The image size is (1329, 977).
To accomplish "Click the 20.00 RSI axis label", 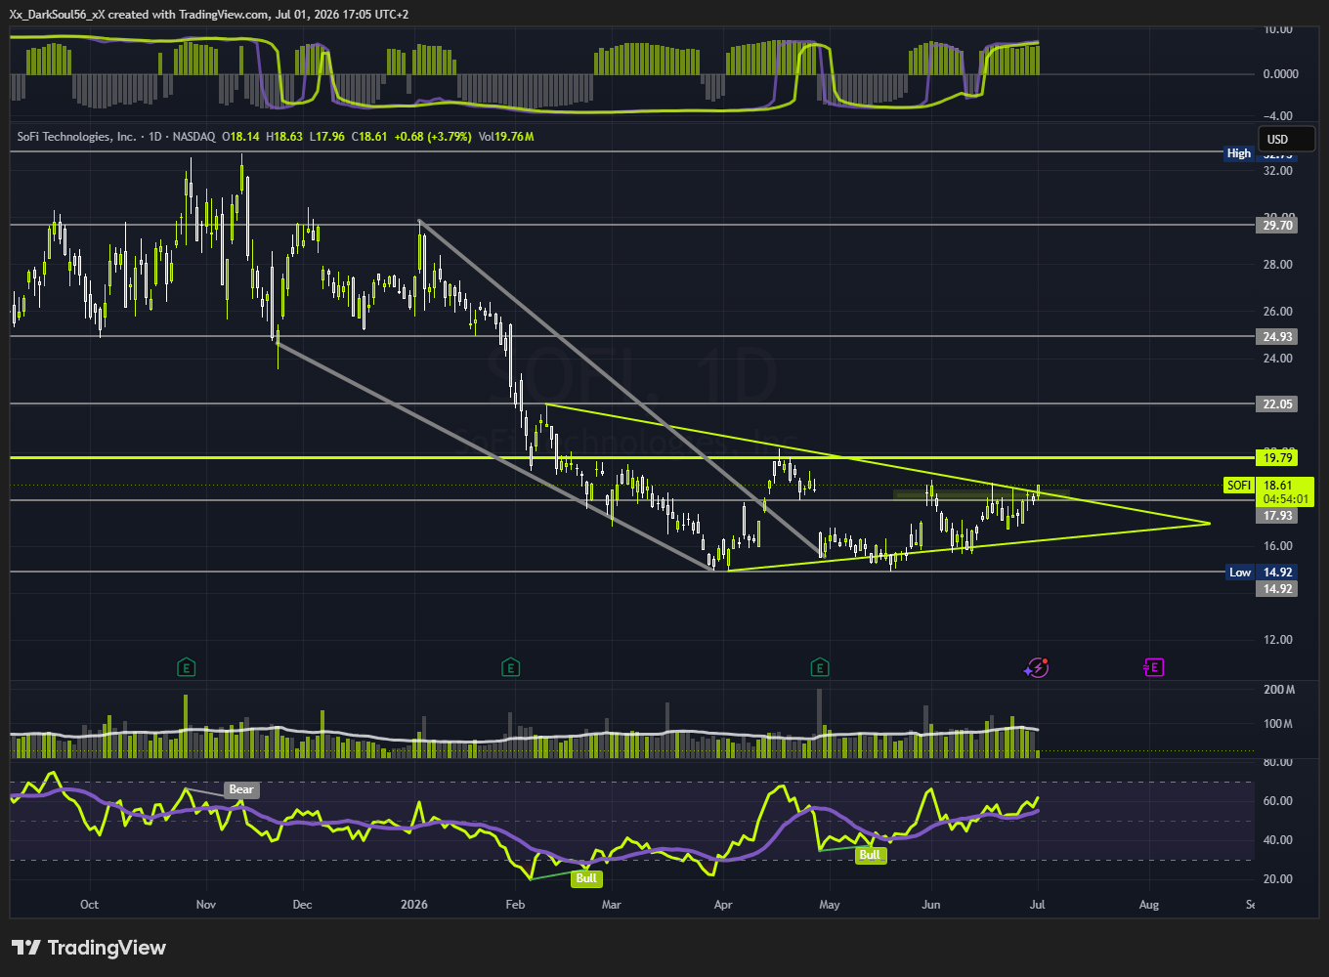I will (1278, 879).
